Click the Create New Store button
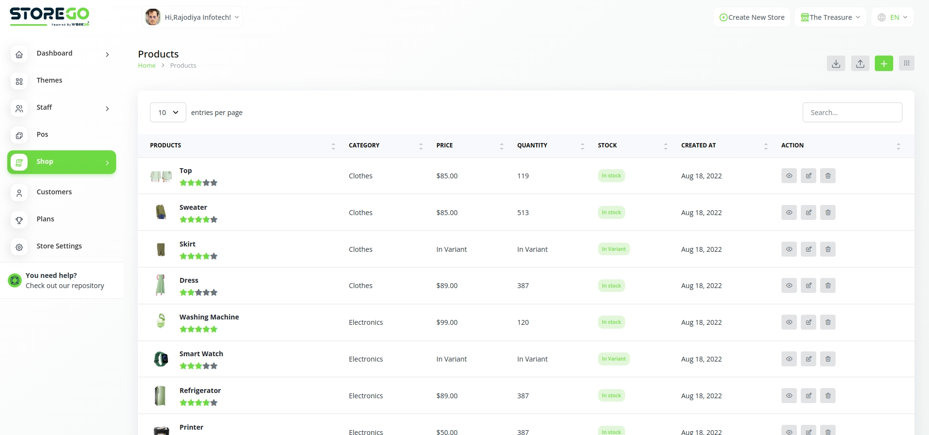Image resolution: width=929 pixels, height=435 pixels. [x=751, y=17]
